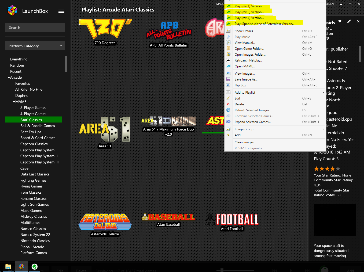Click the Play Music note icon
364x272 pixels.
coord(228,37)
